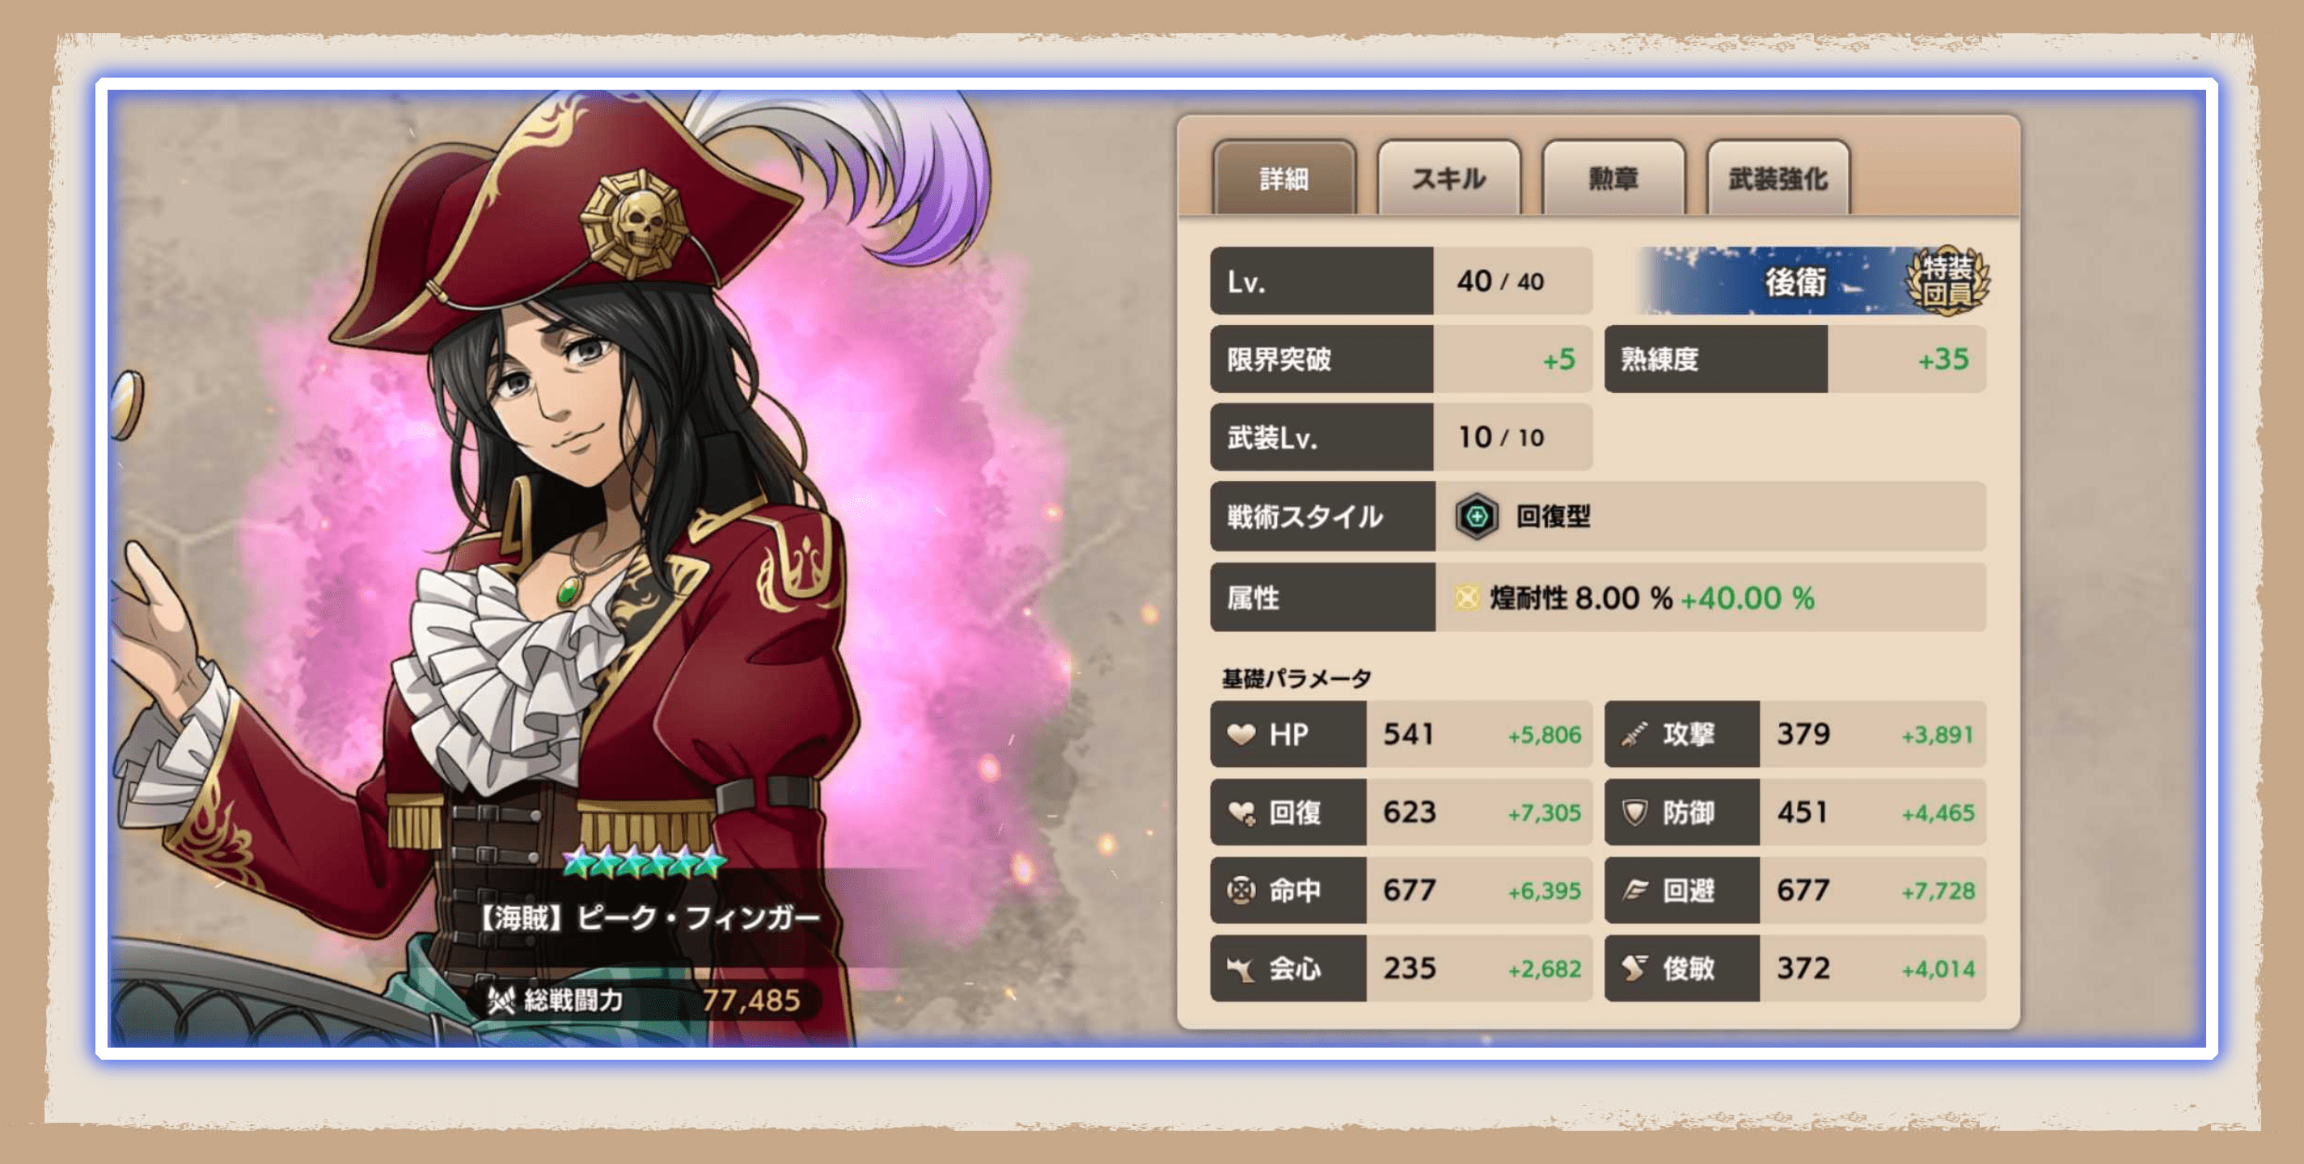The width and height of the screenshot is (2304, 1164).
Task: Click the 煌耐性 attribute icon
Action: [1467, 597]
